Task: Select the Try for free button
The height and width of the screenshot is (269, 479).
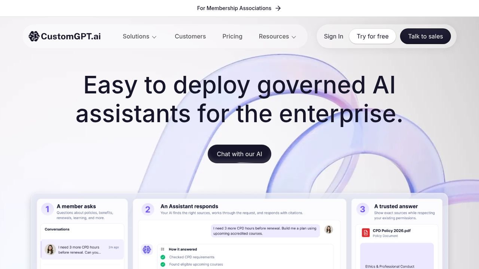Action: (372, 36)
